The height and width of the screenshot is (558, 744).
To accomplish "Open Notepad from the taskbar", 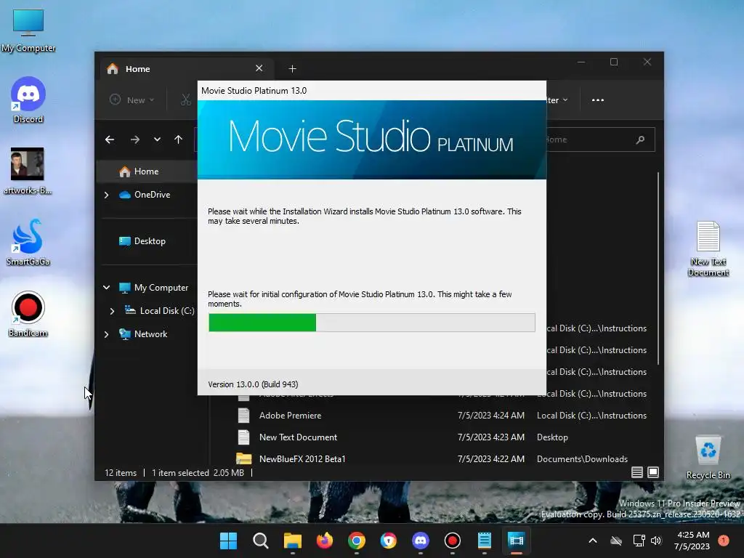I will click(x=485, y=541).
